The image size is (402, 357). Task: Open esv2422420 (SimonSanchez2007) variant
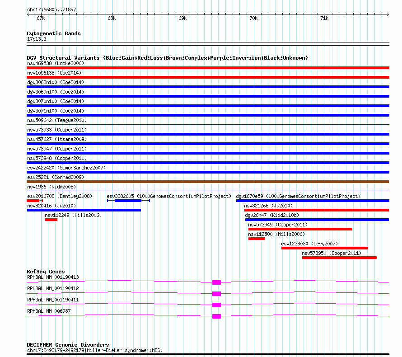tap(66, 168)
